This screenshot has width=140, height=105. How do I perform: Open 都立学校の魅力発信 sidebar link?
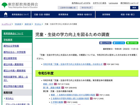coord(13,86)
